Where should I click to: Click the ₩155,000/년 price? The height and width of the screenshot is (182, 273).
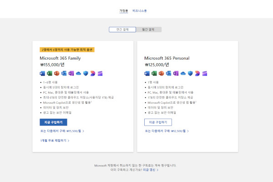(52, 65)
